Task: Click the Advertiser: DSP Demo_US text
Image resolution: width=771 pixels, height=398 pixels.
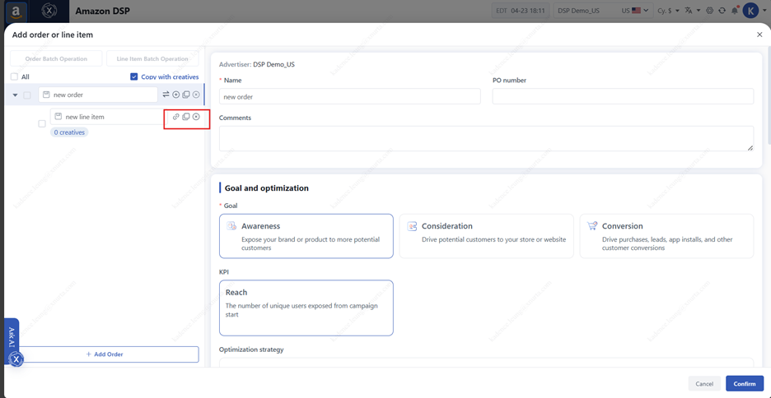Action: tap(257, 64)
